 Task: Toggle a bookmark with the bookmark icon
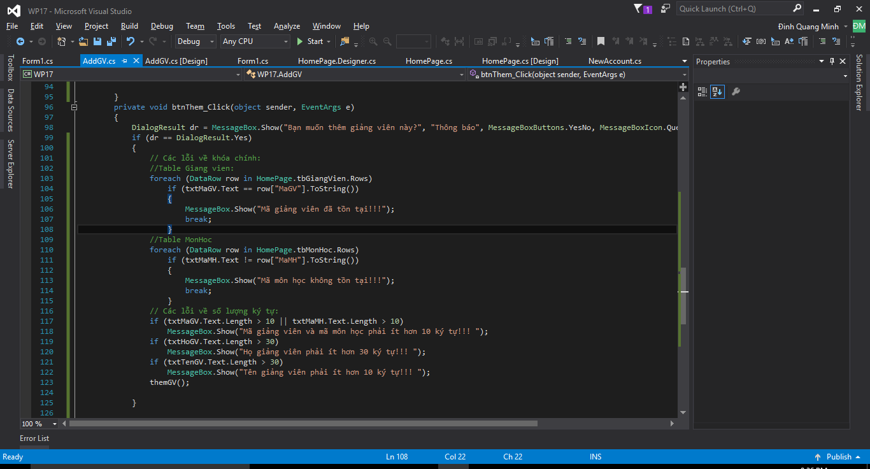click(601, 41)
